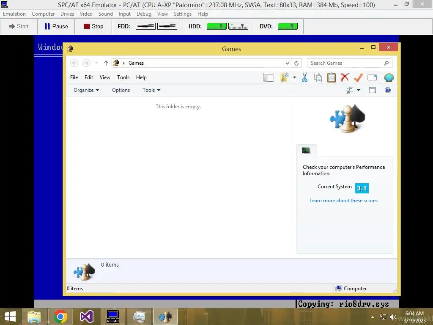Open Visual Studio from the taskbar
Screen dimensions: 433x325
point(86,317)
